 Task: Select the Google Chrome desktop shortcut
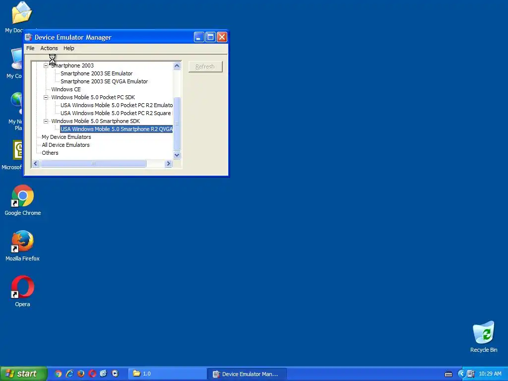pyautogui.click(x=23, y=200)
